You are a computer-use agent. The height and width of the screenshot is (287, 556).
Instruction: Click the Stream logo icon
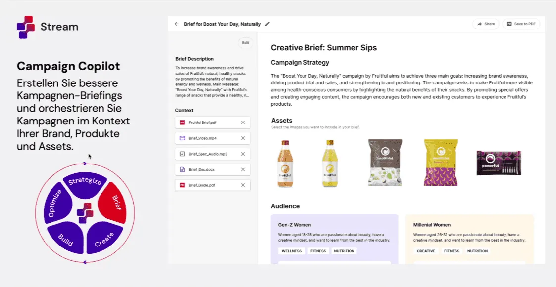click(x=26, y=27)
